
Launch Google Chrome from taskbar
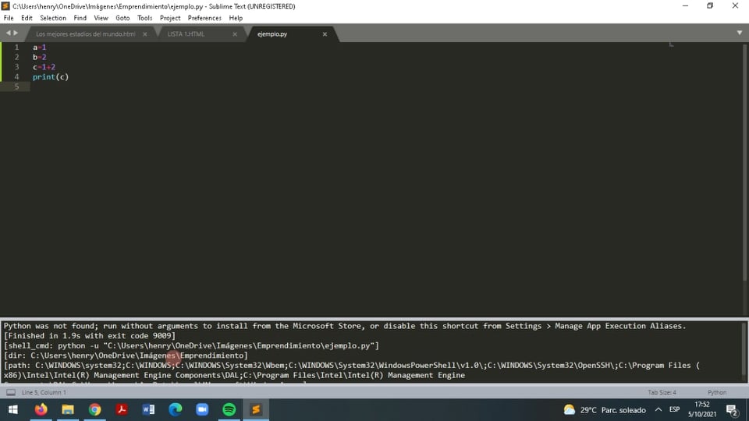(94, 409)
